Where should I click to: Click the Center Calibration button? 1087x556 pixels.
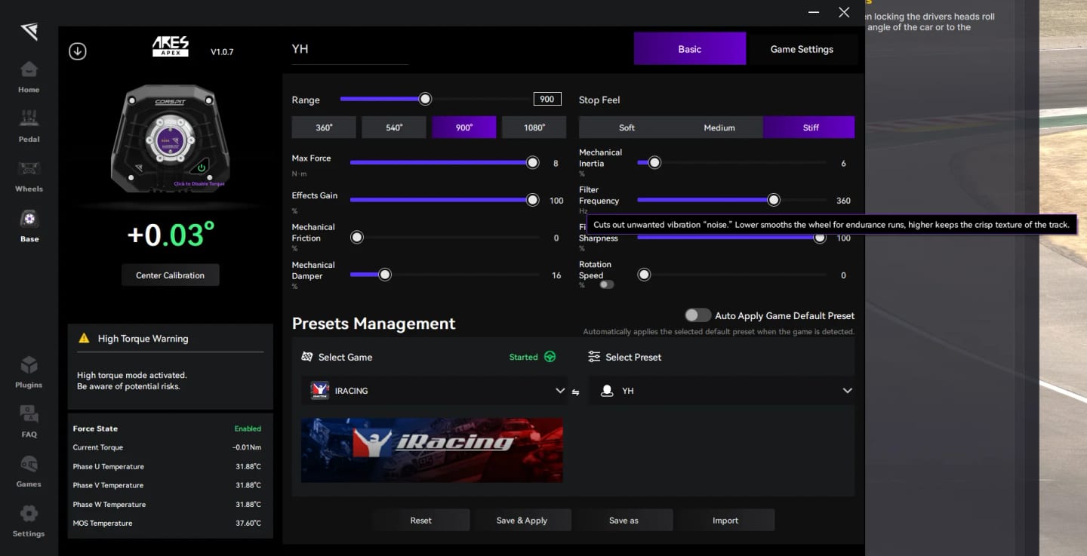point(171,275)
